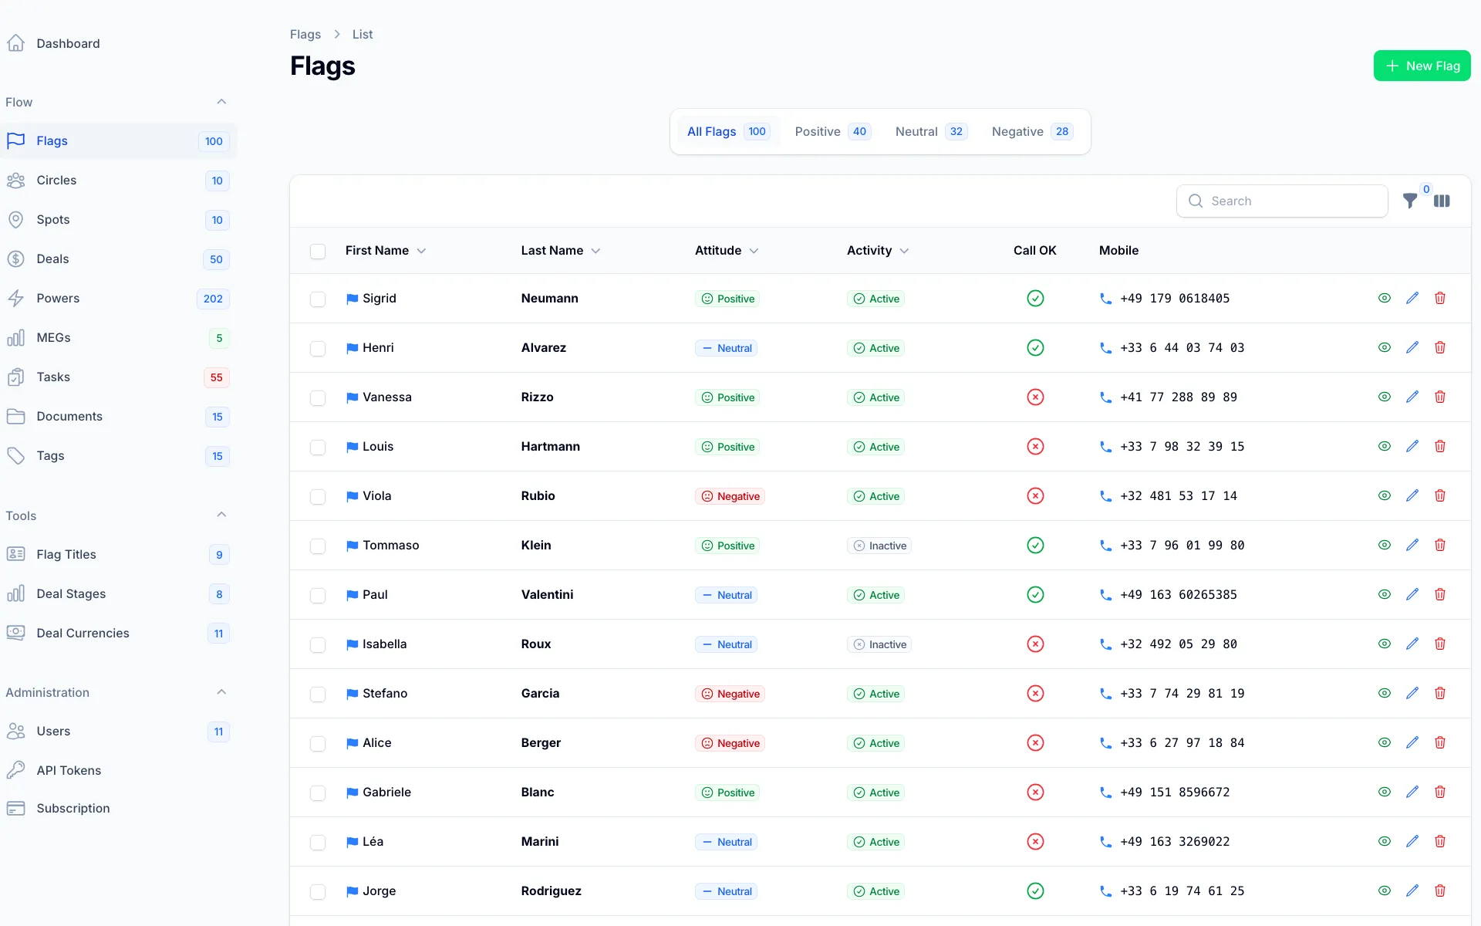Check the Henri Alvarez row checkbox

click(318, 349)
